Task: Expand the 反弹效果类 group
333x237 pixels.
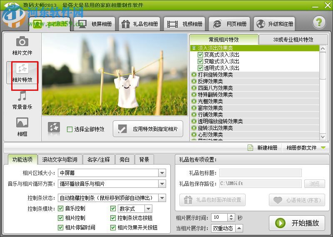Action: [x=194, y=81]
